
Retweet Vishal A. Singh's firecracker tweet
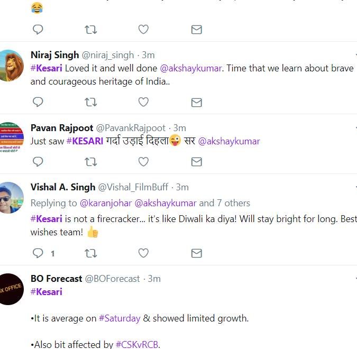[90, 253]
